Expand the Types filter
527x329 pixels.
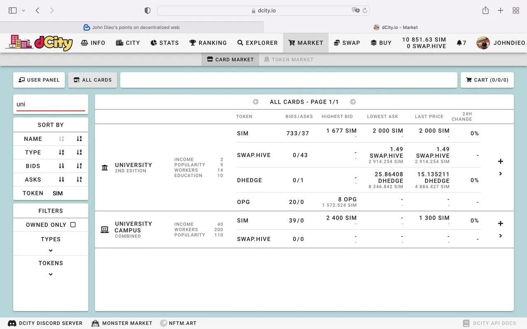(51, 250)
